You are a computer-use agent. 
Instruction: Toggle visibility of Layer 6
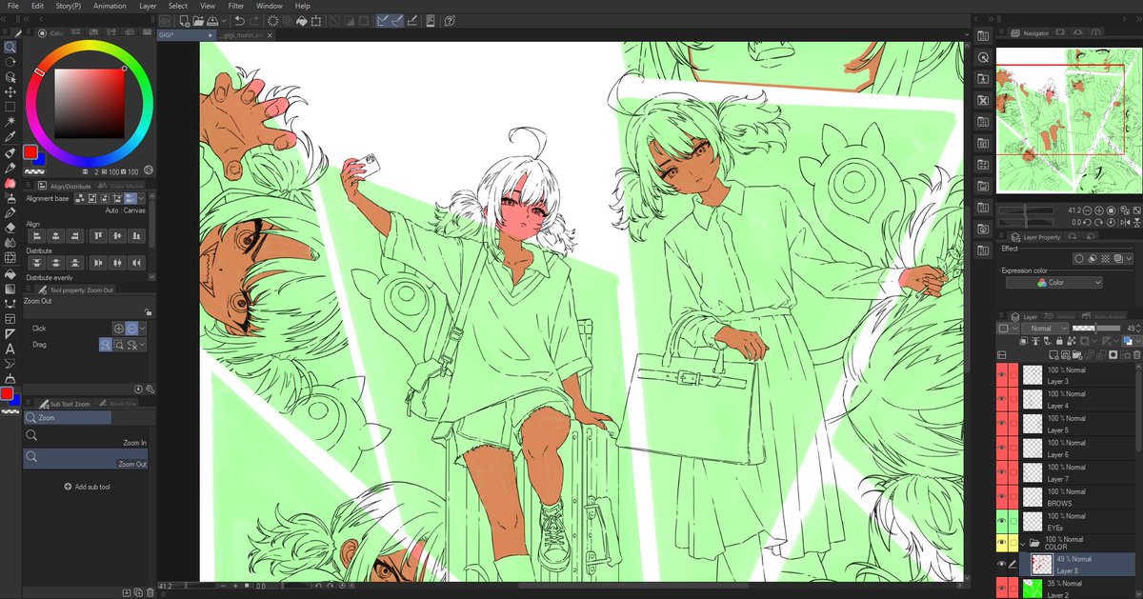tap(1001, 449)
